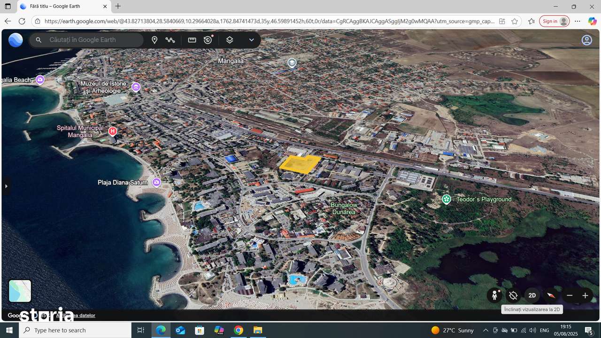Open the weather widget showing 27°C Sunny

click(x=453, y=330)
